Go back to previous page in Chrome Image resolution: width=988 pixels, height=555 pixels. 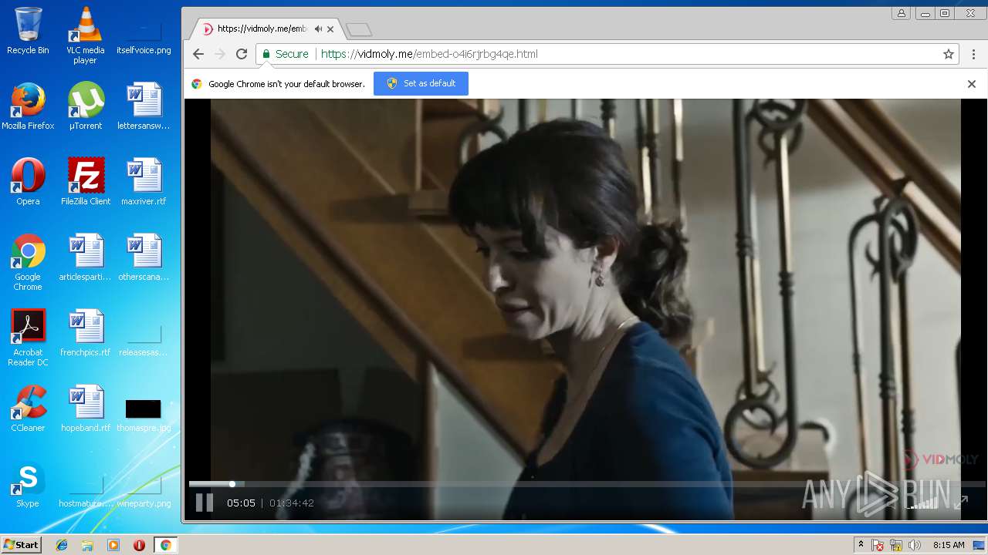coord(198,54)
